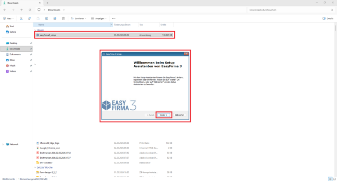Screen dimensions: 337x181
Task: Click the Rename icon in Explorer toolbar
Action: [47, 18]
